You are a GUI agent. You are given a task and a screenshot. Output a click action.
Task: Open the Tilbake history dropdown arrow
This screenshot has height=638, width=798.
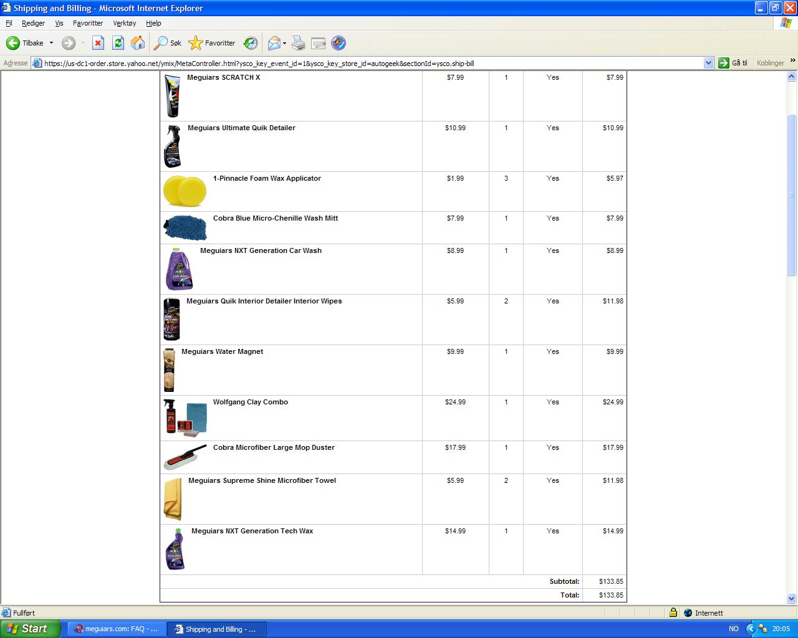point(51,43)
